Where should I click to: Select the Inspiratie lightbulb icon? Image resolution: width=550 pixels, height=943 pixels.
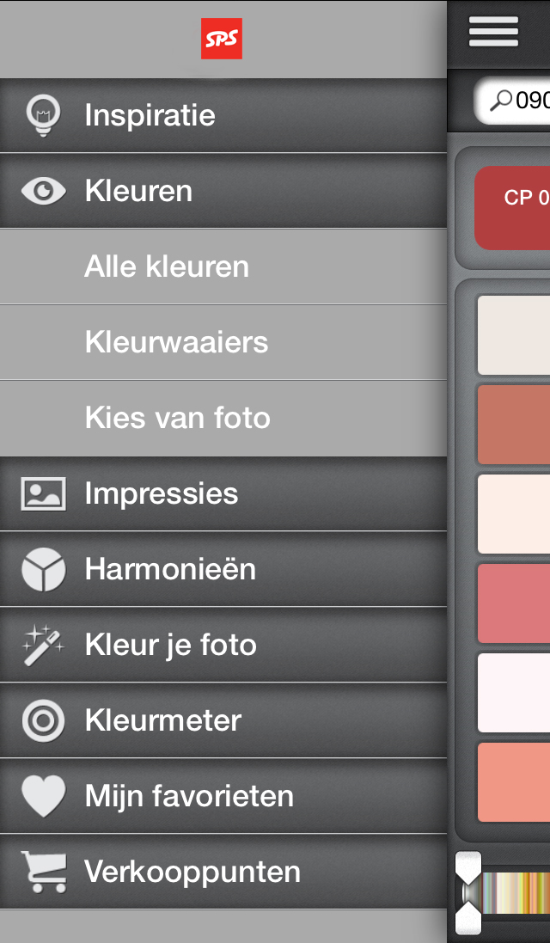(x=41, y=114)
